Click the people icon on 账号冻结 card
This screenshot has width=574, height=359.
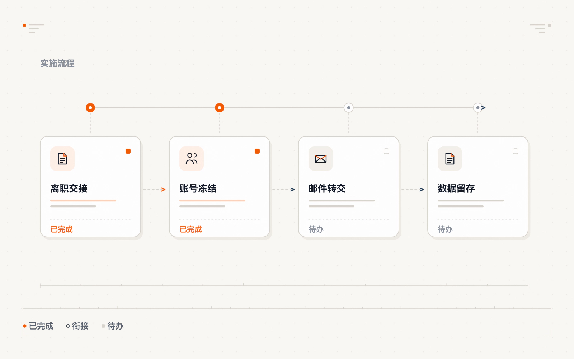point(192,159)
